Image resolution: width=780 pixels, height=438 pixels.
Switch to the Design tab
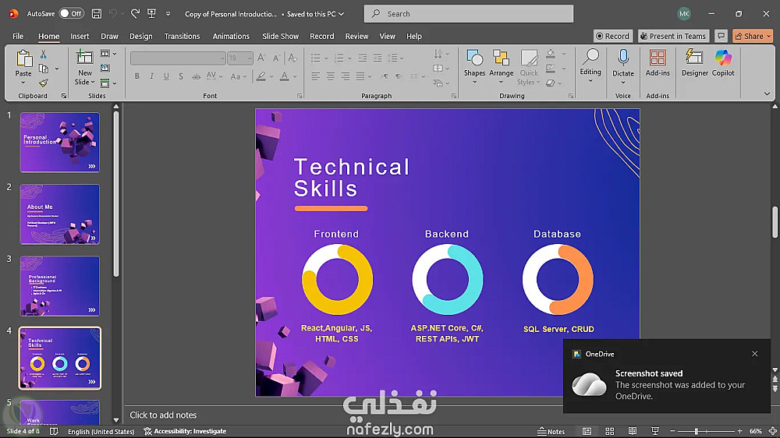(140, 36)
